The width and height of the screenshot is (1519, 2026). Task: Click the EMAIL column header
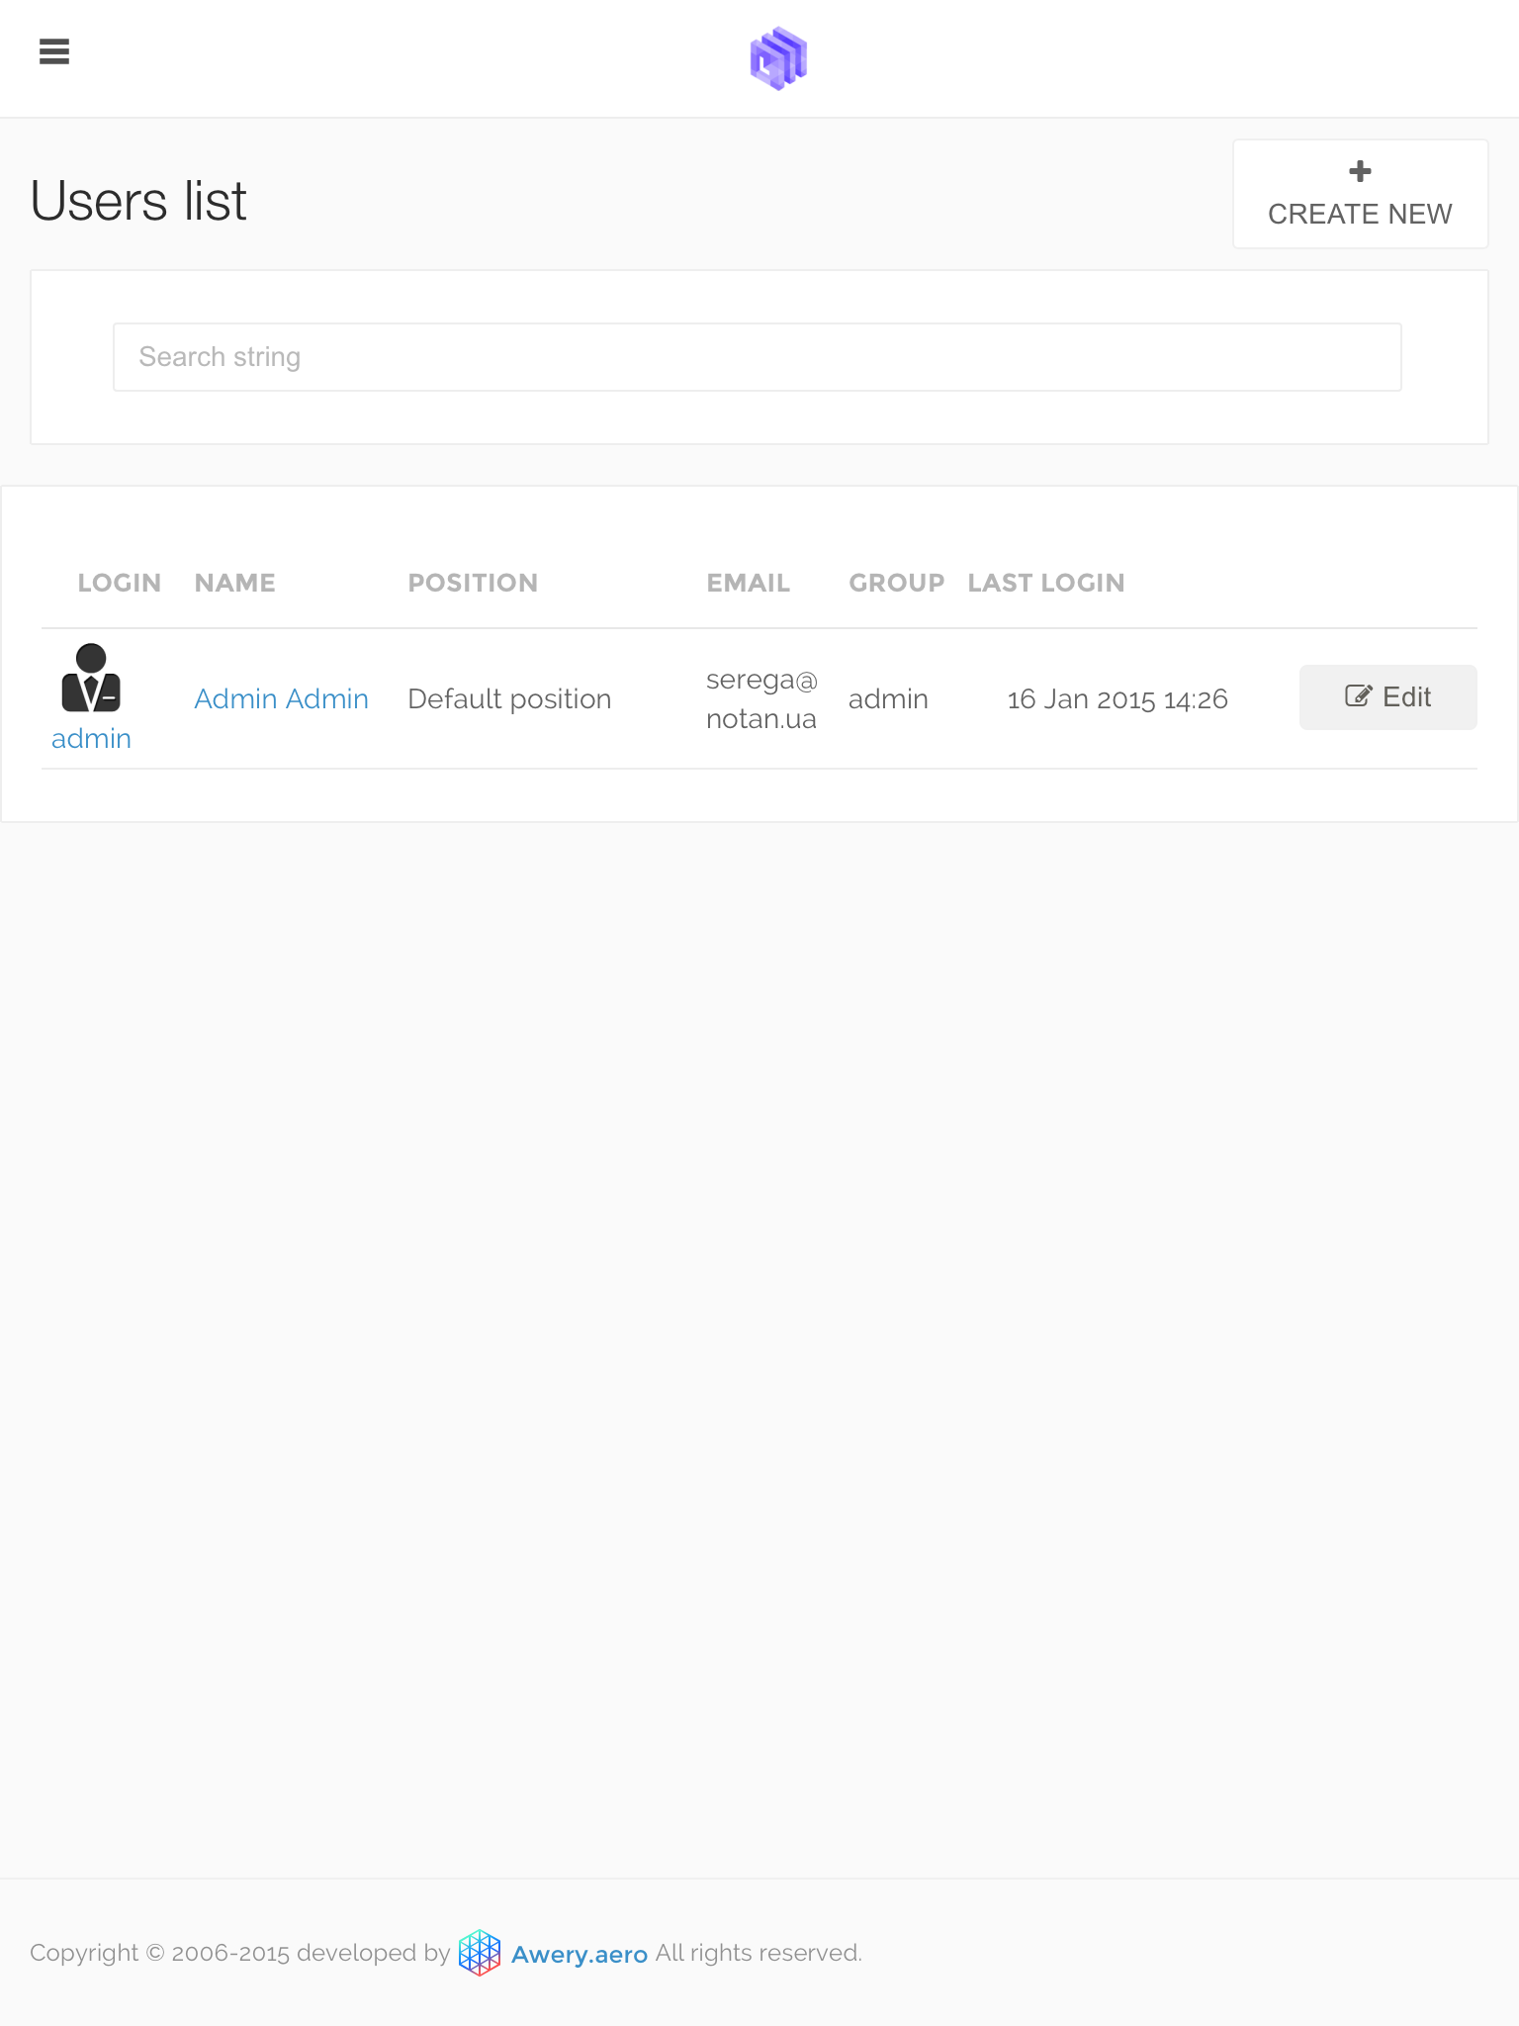pos(749,583)
